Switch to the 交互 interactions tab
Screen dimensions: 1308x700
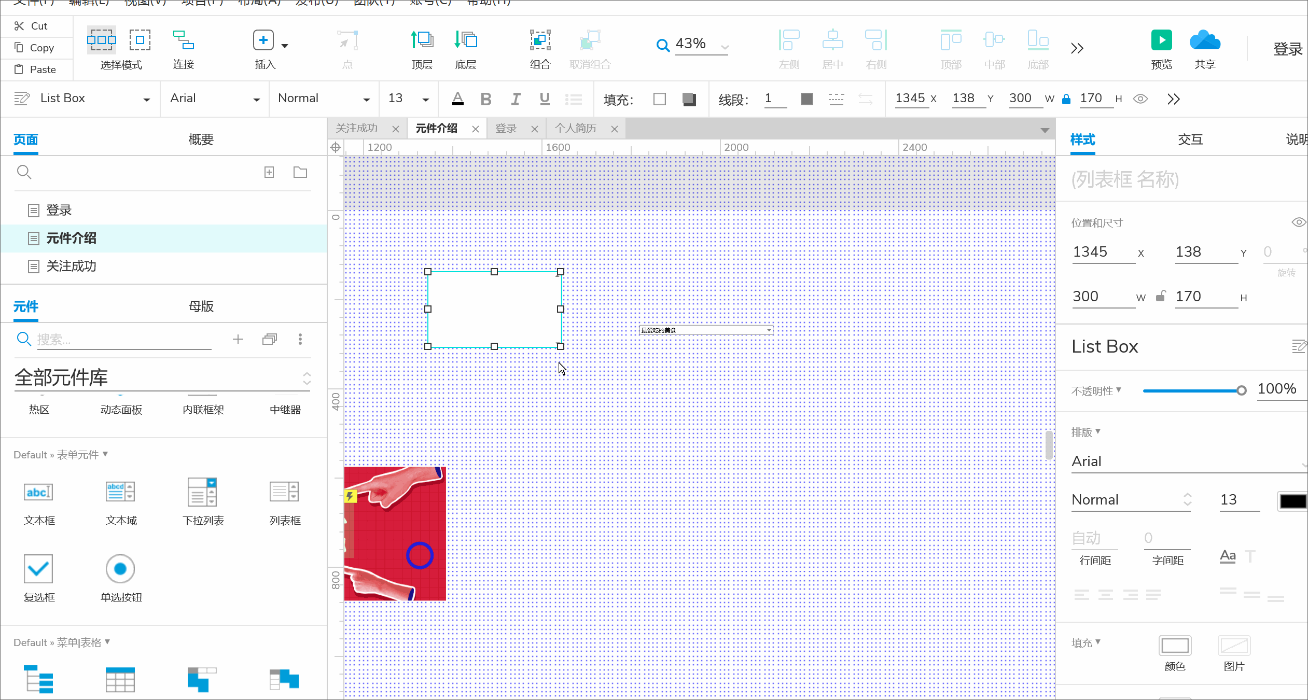point(1190,139)
